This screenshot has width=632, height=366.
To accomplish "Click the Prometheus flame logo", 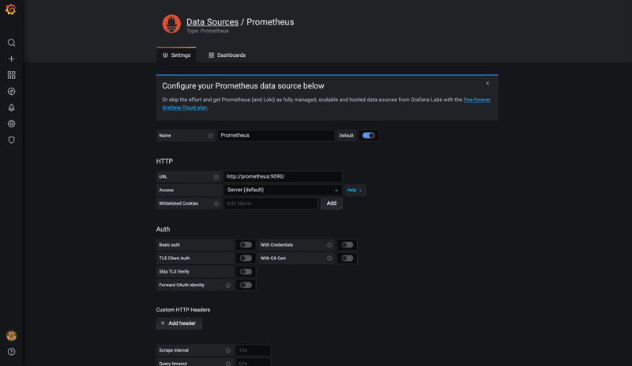I will pos(171,24).
